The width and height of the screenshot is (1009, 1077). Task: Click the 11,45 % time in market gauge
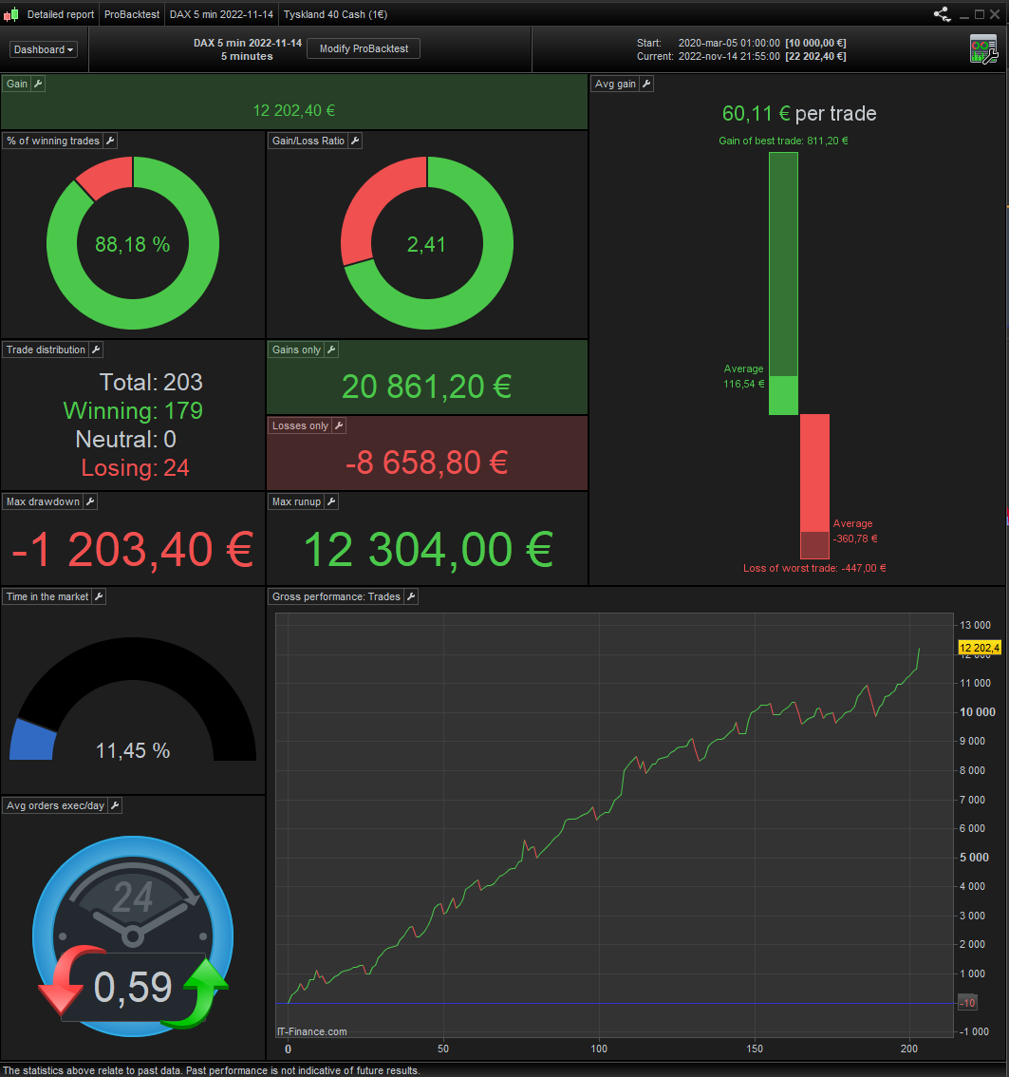pyautogui.click(x=133, y=699)
